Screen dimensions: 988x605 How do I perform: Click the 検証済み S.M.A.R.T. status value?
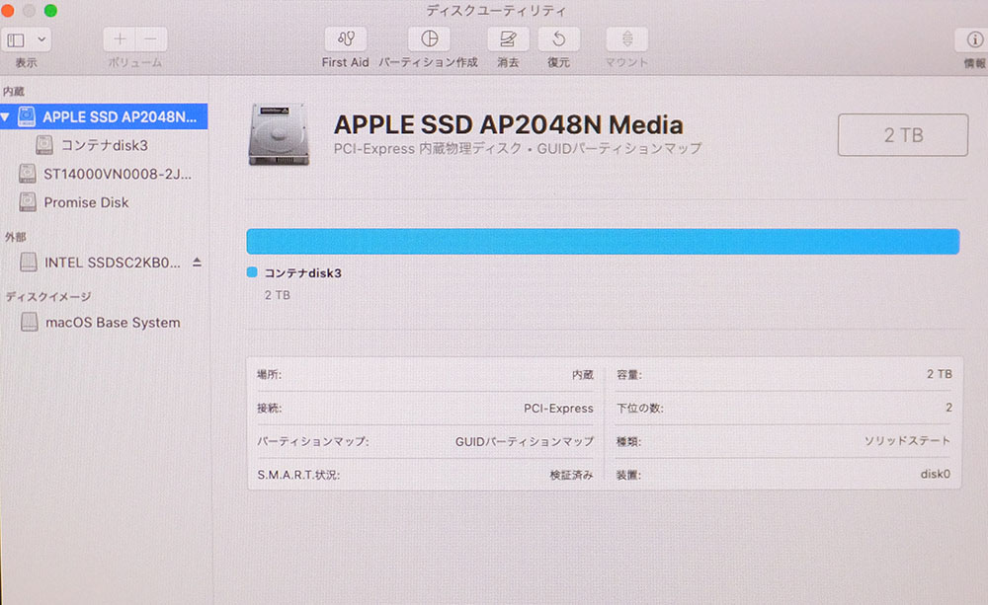[571, 476]
